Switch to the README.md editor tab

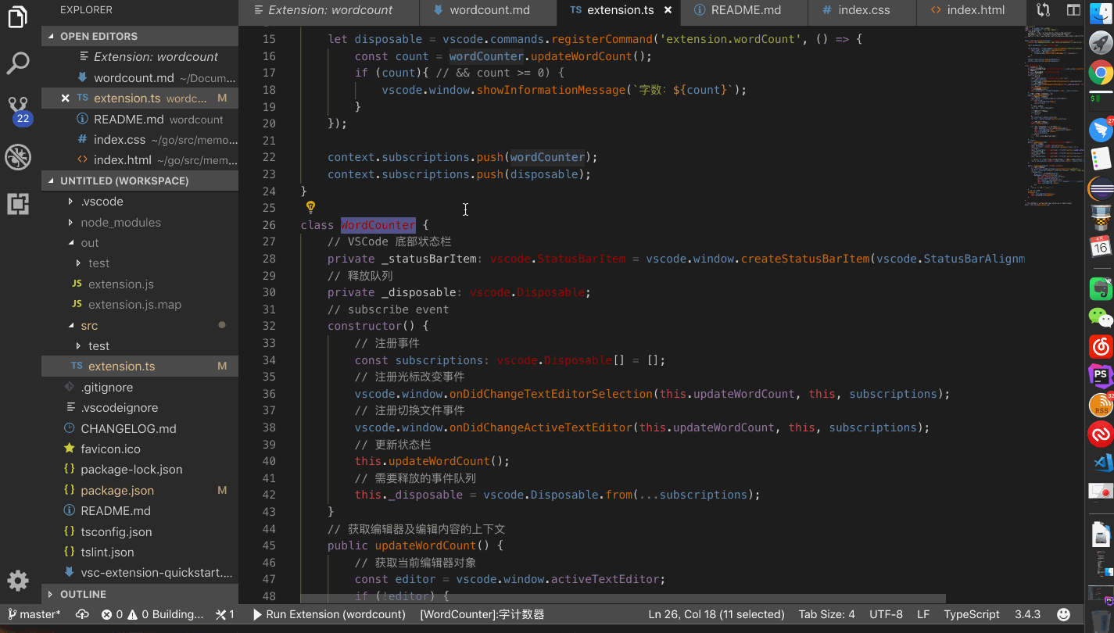744,10
